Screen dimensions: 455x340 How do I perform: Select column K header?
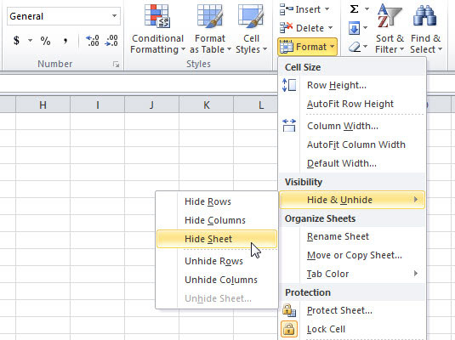pos(207,105)
